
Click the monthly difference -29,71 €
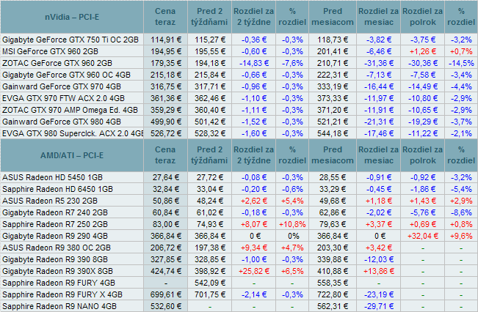tap(379, 306)
